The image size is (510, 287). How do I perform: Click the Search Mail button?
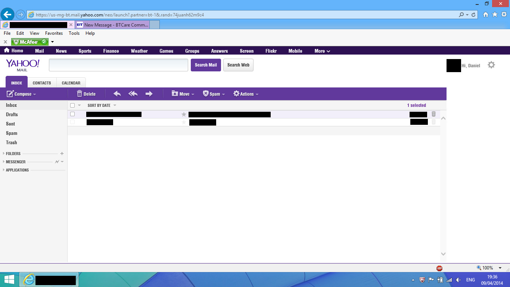(206, 65)
